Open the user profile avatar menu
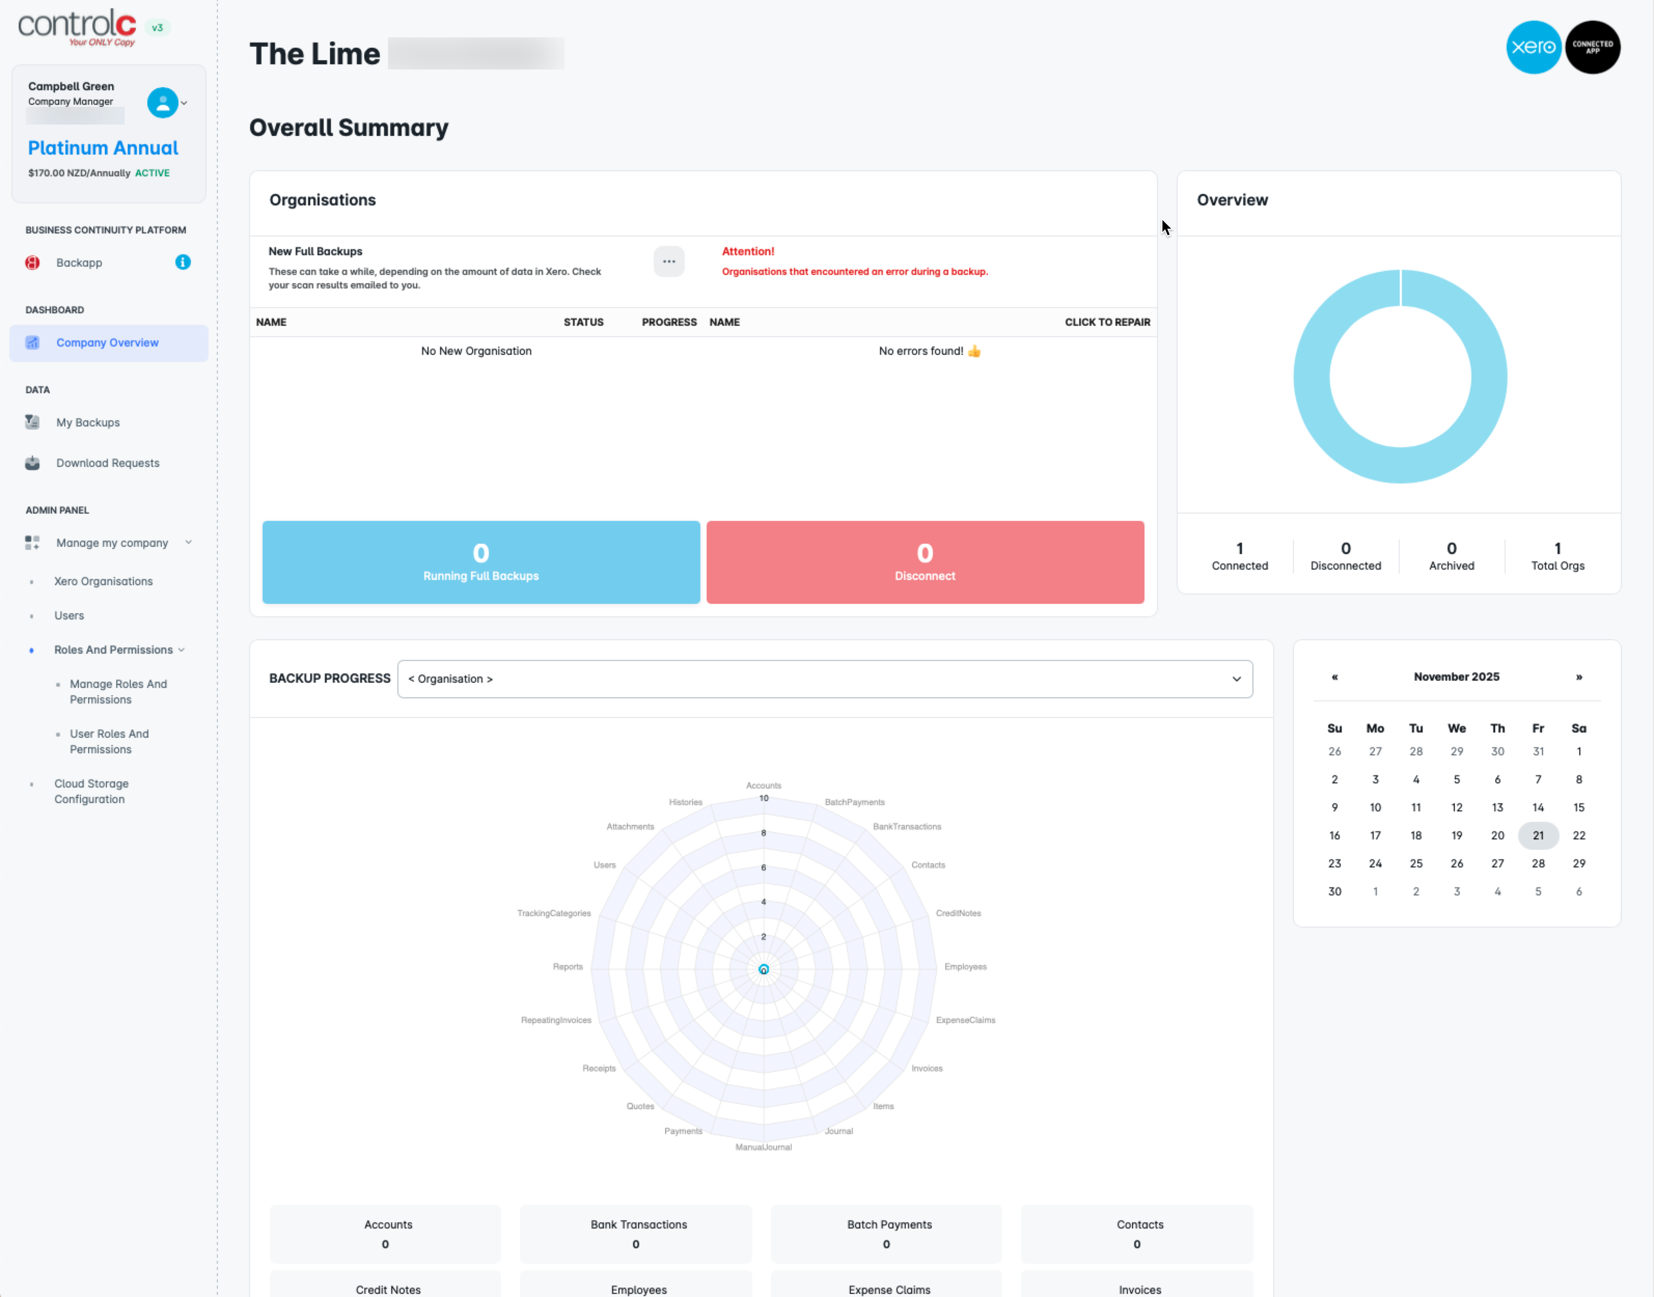 162,103
